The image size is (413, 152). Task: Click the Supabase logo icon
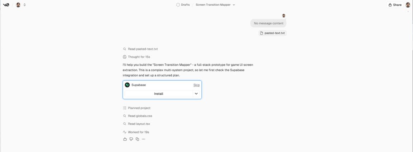coord(127,85)
